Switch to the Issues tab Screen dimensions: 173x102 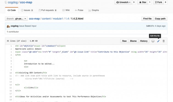27,10
